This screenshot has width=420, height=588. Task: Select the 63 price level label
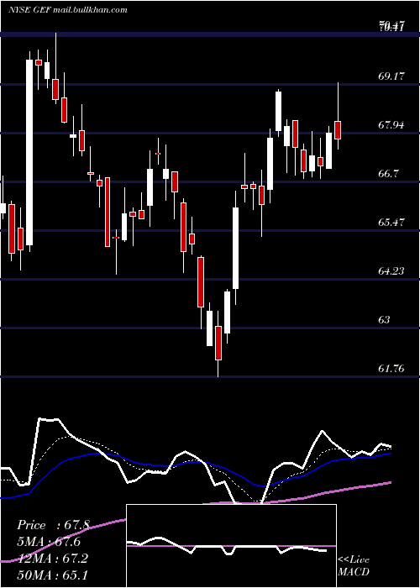pyautogui.click(x=385, y=320)
